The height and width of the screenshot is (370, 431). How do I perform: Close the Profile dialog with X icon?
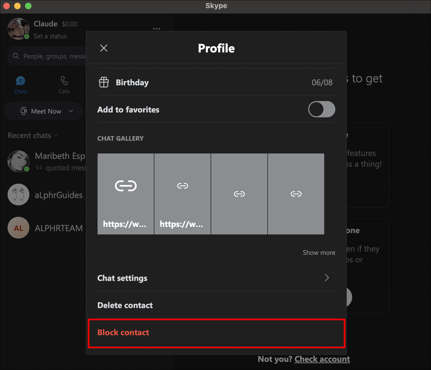(x=104, y=48)
